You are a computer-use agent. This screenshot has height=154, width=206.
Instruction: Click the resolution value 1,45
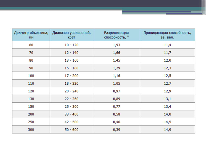pyautogui.click(x=117, y=60)
